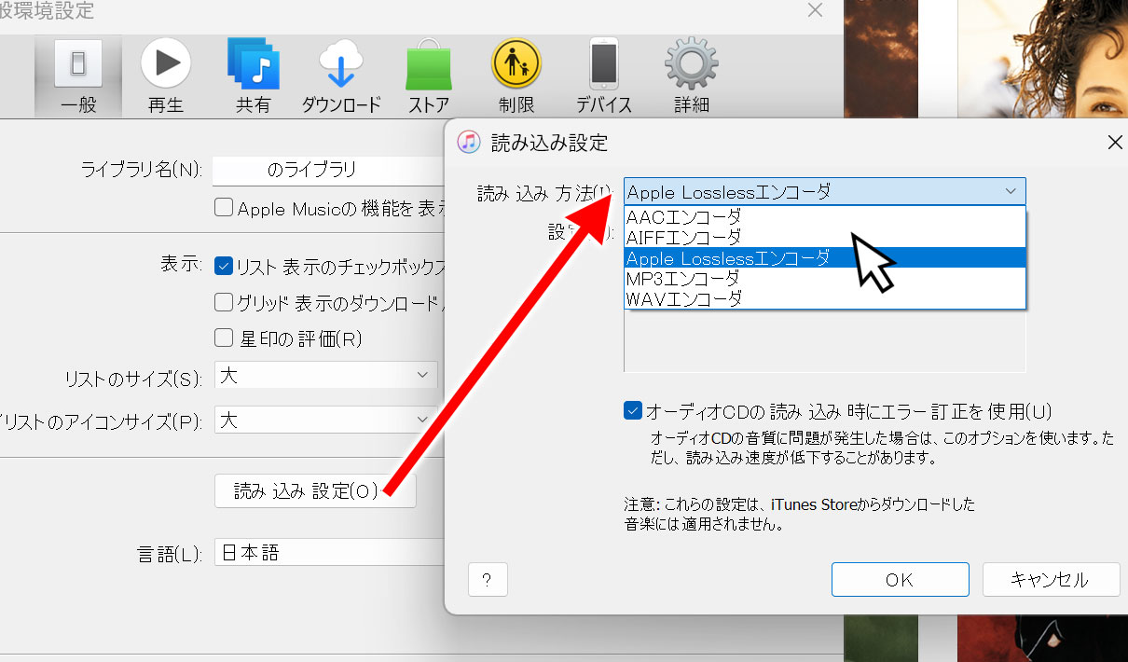Choose Apple Losslessエンコーダ in the list
Image resolution: width=1128 pixels, height=662 pixels.
pos(825,258)
